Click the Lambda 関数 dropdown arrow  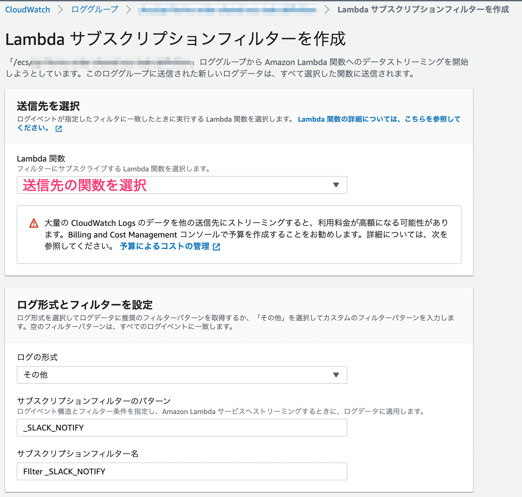click(336, 185)
